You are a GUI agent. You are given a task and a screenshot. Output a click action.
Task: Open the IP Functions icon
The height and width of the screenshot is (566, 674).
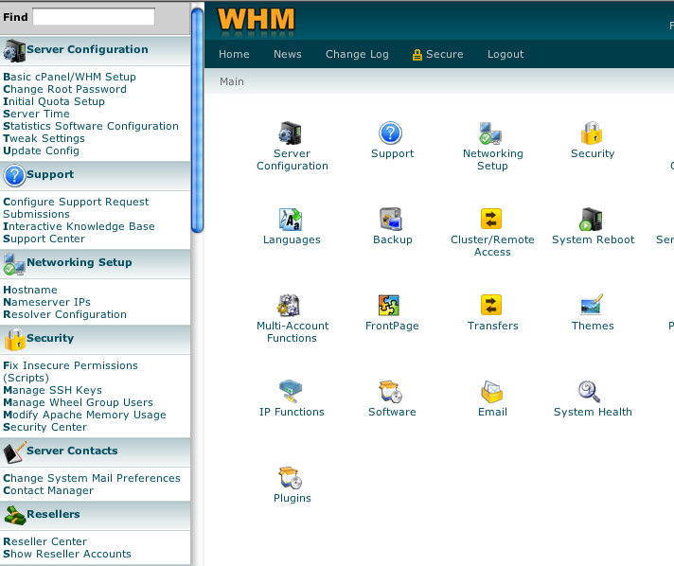click(x=291, y=392)
